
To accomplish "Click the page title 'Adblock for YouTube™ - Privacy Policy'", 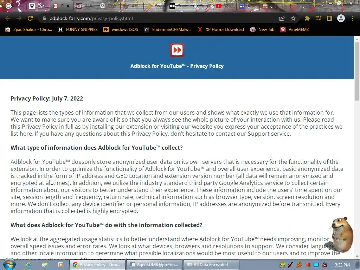I will coord(177,66).
